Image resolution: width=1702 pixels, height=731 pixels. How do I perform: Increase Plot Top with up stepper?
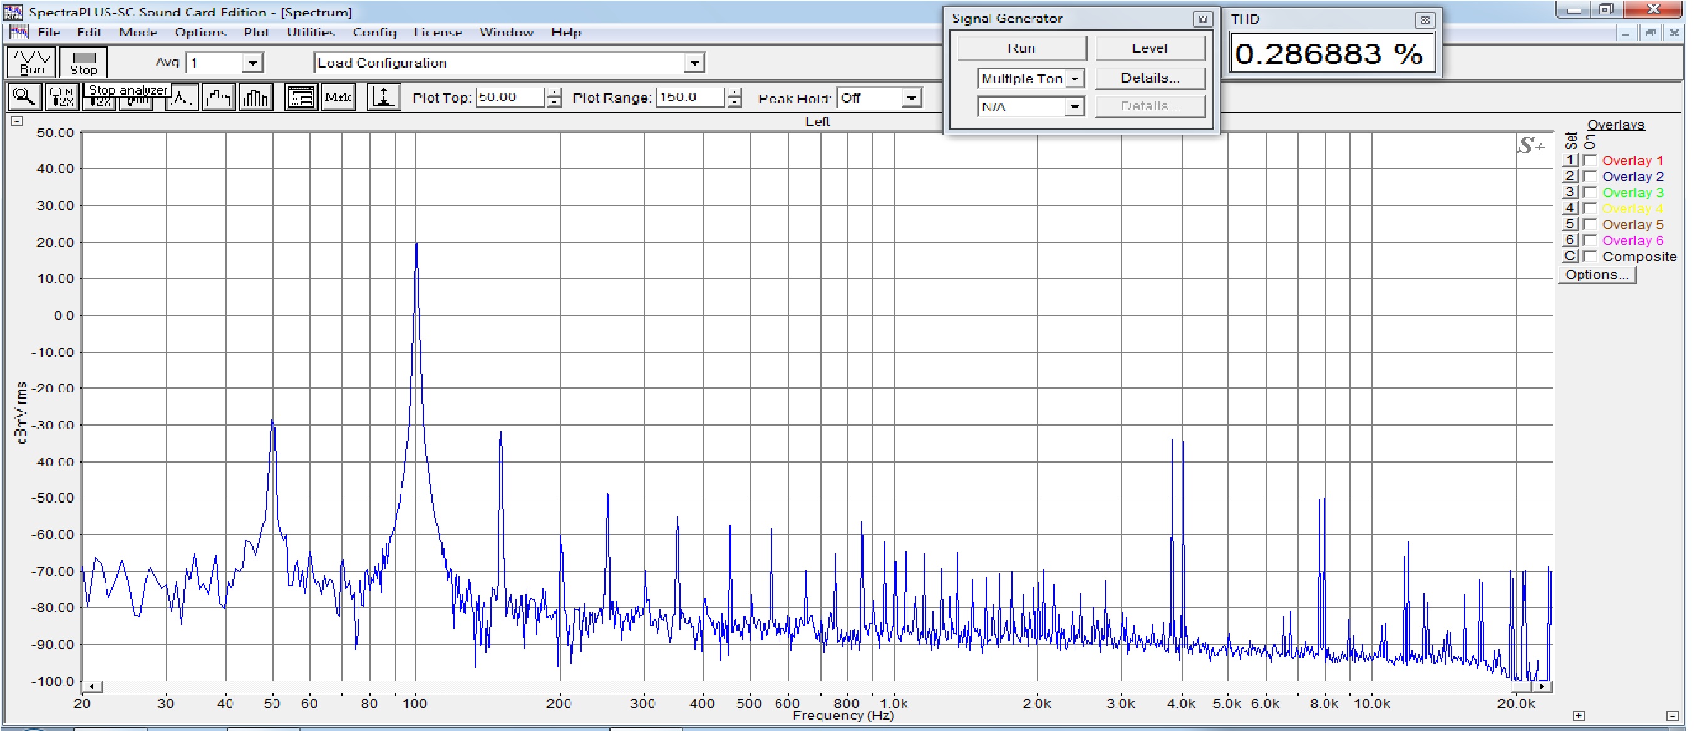pyautogui.click(x=554, y=93)
